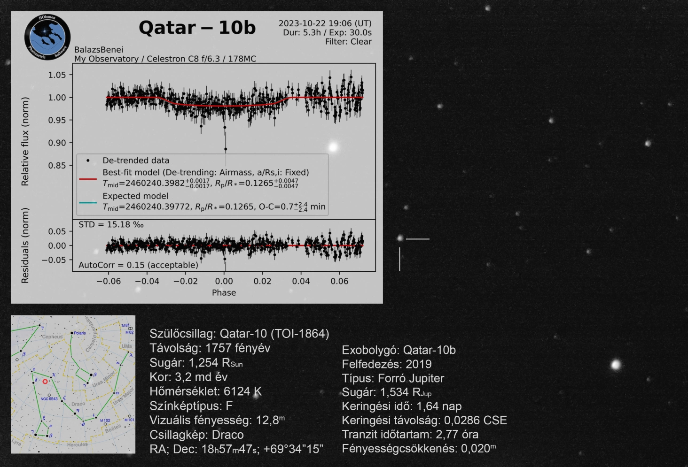
Task: Click the brightest star in the lower right field
Action: (x=616, y=365)
